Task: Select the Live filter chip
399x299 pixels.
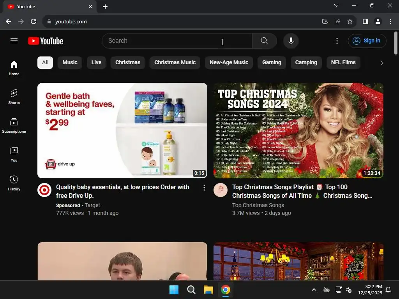Action: (96, 63)
